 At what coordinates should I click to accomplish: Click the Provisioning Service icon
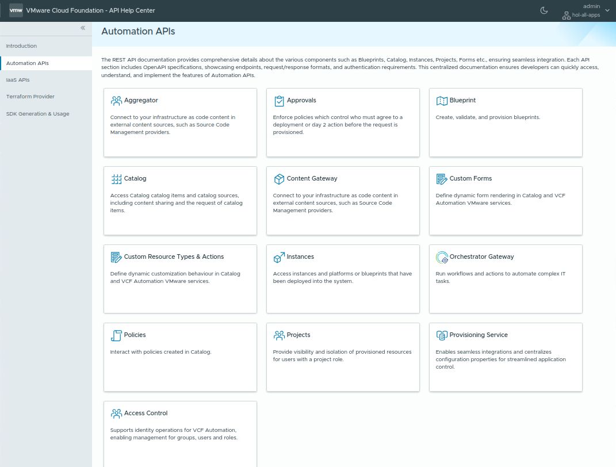[x=442, y=335]
